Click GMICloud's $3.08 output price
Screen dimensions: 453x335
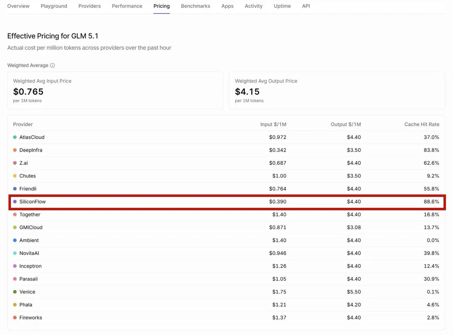click(354, 227)
